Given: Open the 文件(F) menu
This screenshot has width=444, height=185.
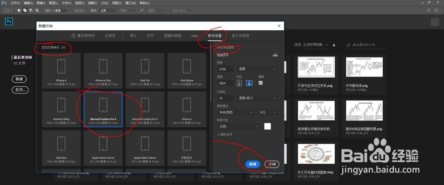Looking at the screenshot, I should (15, 3).
